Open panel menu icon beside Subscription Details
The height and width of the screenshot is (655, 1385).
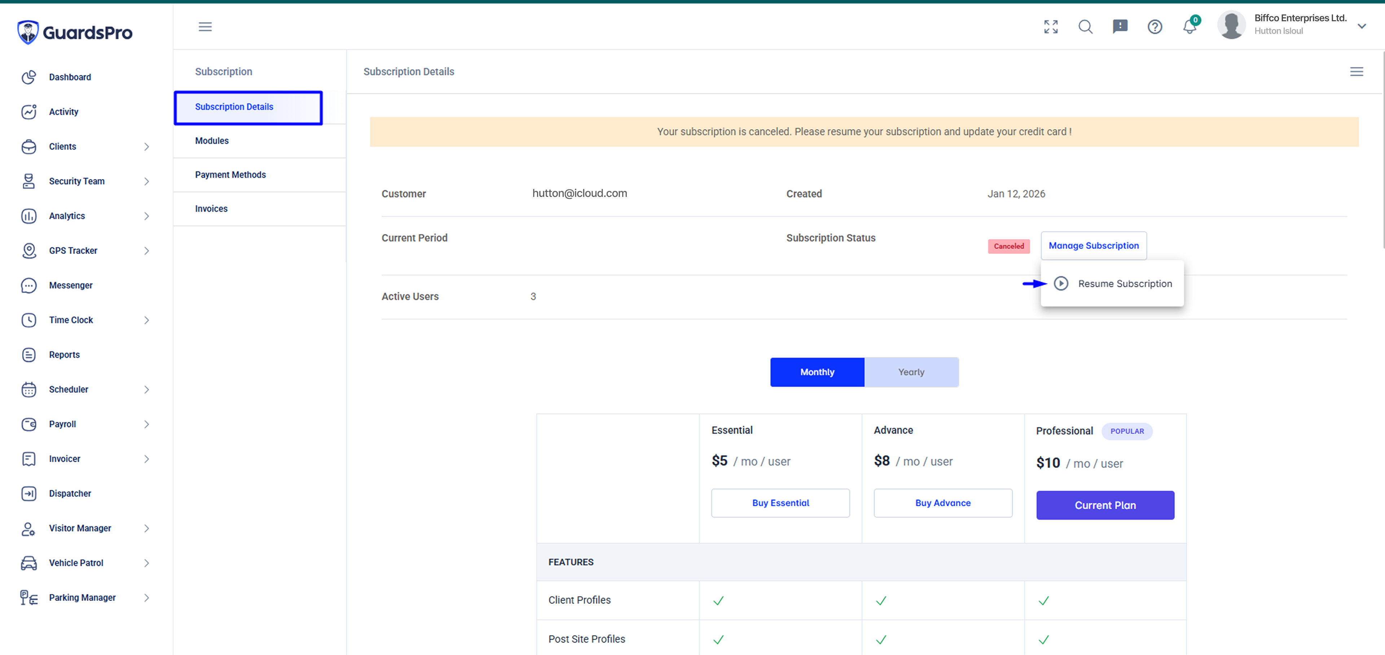[1357, 71]
